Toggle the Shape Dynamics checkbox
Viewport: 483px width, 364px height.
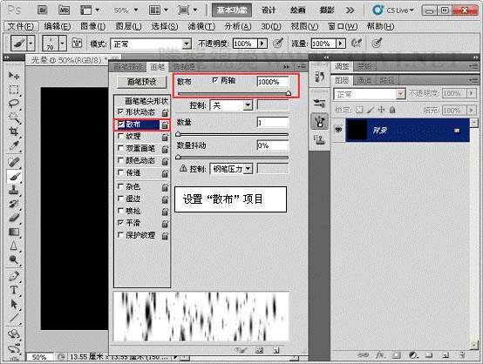click(x=120, y=111)
